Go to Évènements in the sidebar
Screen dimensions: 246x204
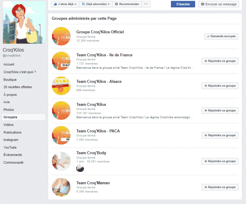[x=13, y=155]
